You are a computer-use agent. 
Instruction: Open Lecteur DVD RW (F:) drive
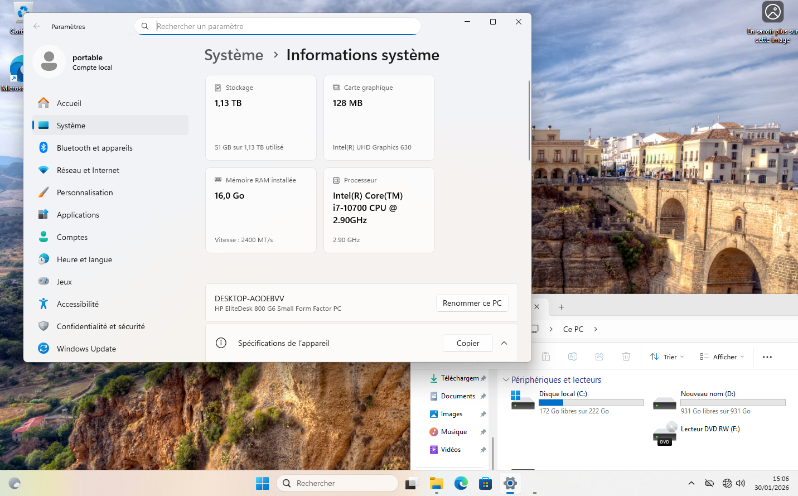pyautogui.click(x=710, y=429)
